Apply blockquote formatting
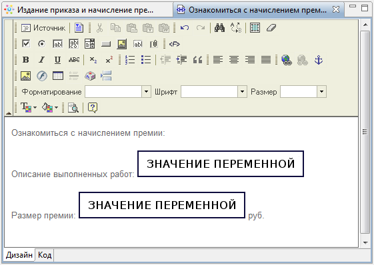Viewport: 374px width, 265px height. click(197, 60)
